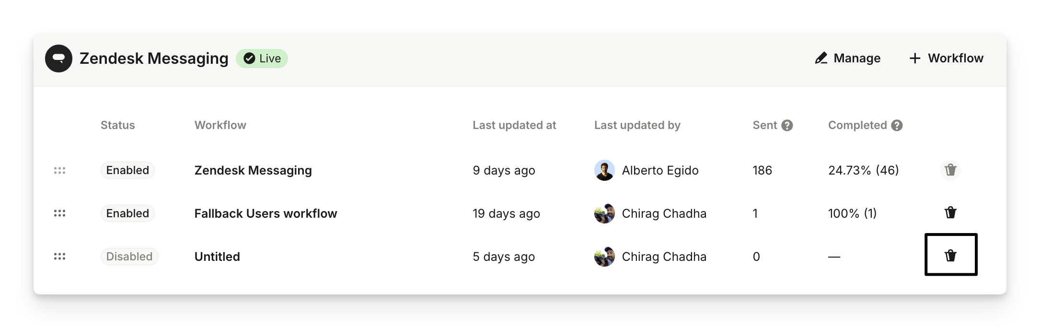The height and width of the screenshot is (328, 1040).
Task: Click the Sent help question icon
Action: [x=787, y=126]
